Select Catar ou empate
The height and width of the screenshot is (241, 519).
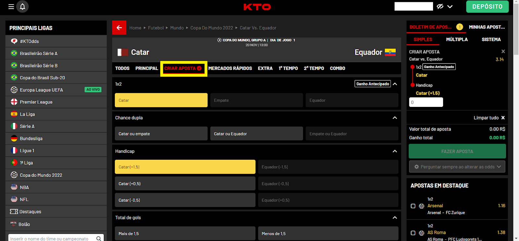pos(161,133)
